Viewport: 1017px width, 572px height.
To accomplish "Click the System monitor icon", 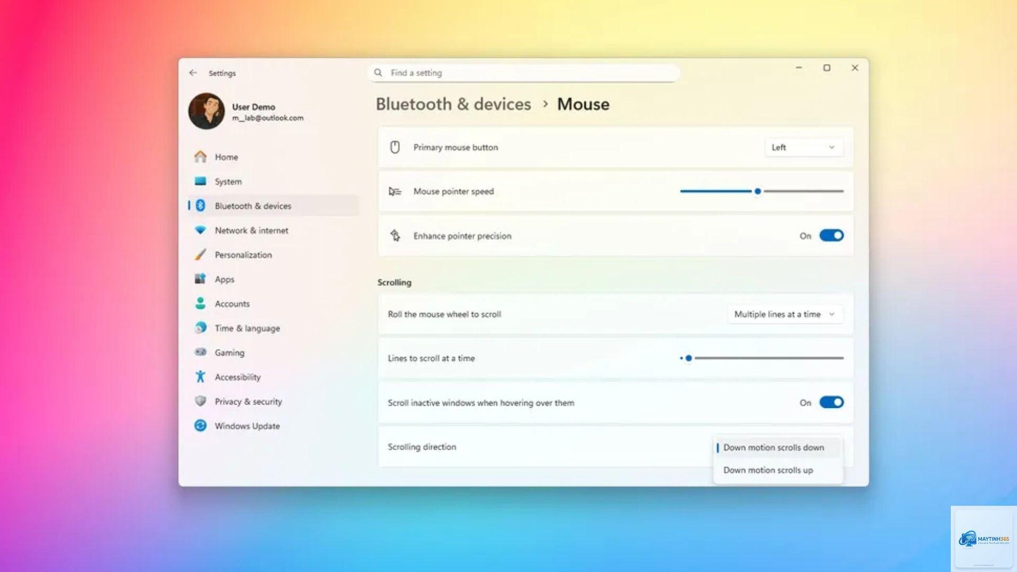I will point(200,181).
